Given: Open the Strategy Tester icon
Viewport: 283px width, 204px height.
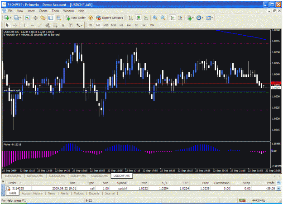Looking at the screenshot, I should point(58,18).
